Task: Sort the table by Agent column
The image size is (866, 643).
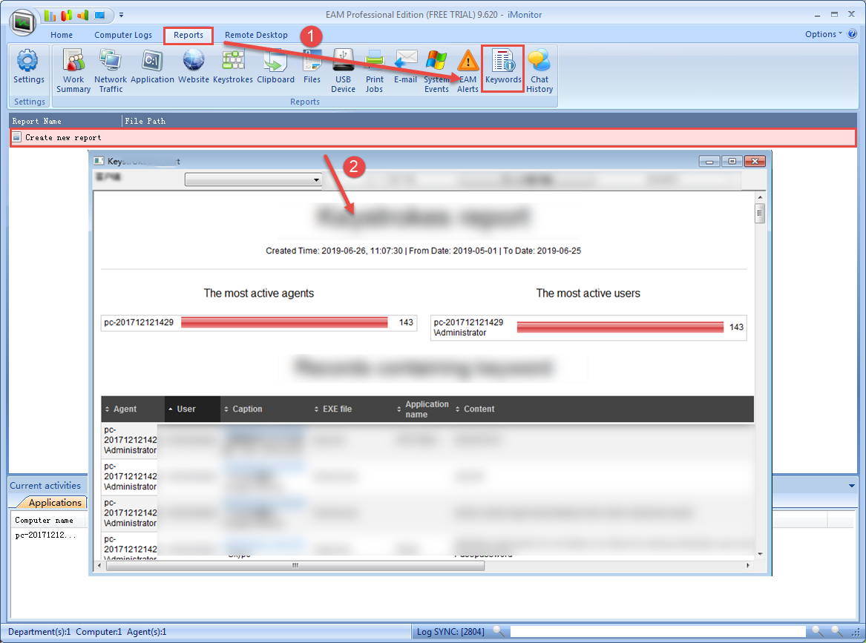Action: click(x=133, y=409)
